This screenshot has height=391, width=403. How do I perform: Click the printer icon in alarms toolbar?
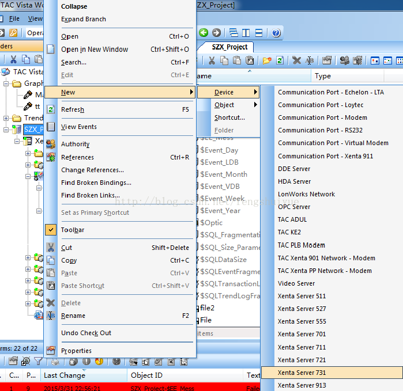pos(55,362)
